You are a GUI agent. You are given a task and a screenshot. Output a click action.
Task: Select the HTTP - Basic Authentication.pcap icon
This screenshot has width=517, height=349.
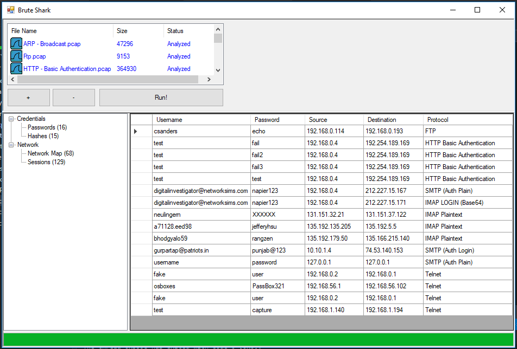[16, 68]
